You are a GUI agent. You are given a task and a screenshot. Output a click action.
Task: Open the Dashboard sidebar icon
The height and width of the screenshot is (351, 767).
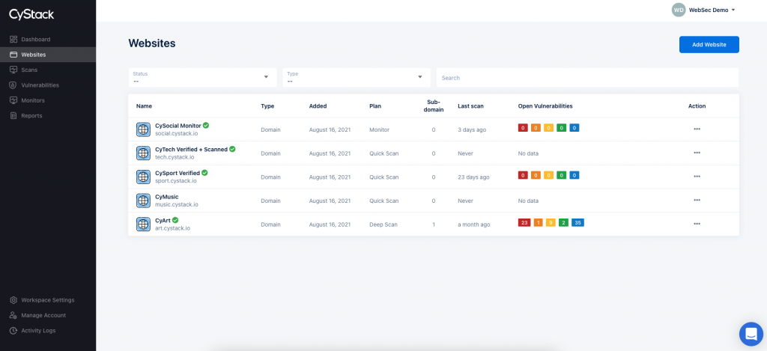coord(13,39)
